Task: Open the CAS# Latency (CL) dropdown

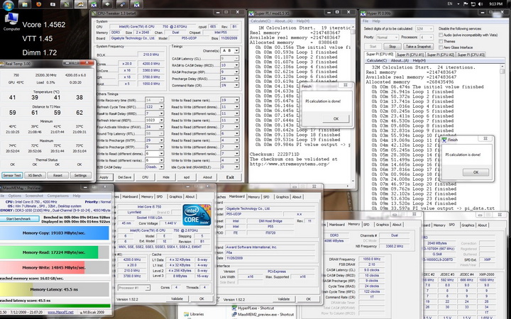Action: click(x=230, y=58)
